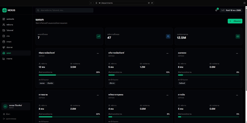Click the 6% budget progress bar
247x123 pixels.
pos(139,117)
